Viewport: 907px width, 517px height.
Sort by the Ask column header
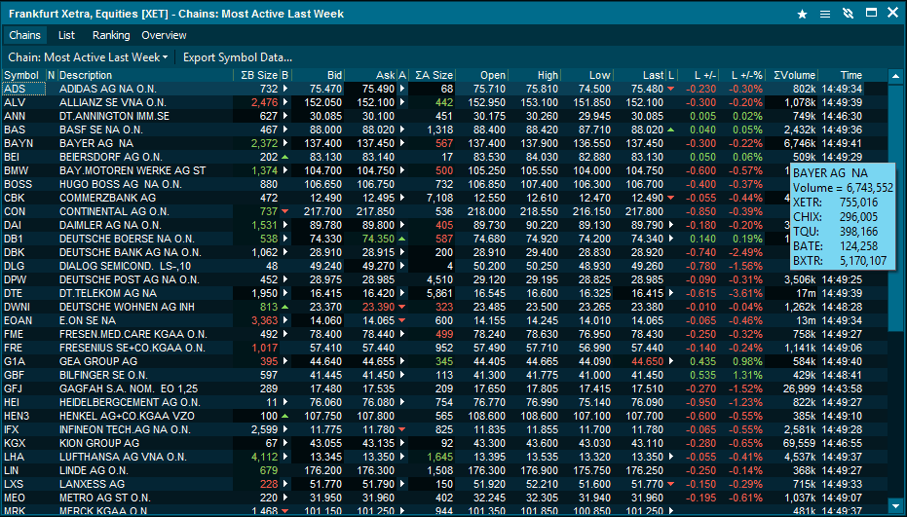point(370,75)
